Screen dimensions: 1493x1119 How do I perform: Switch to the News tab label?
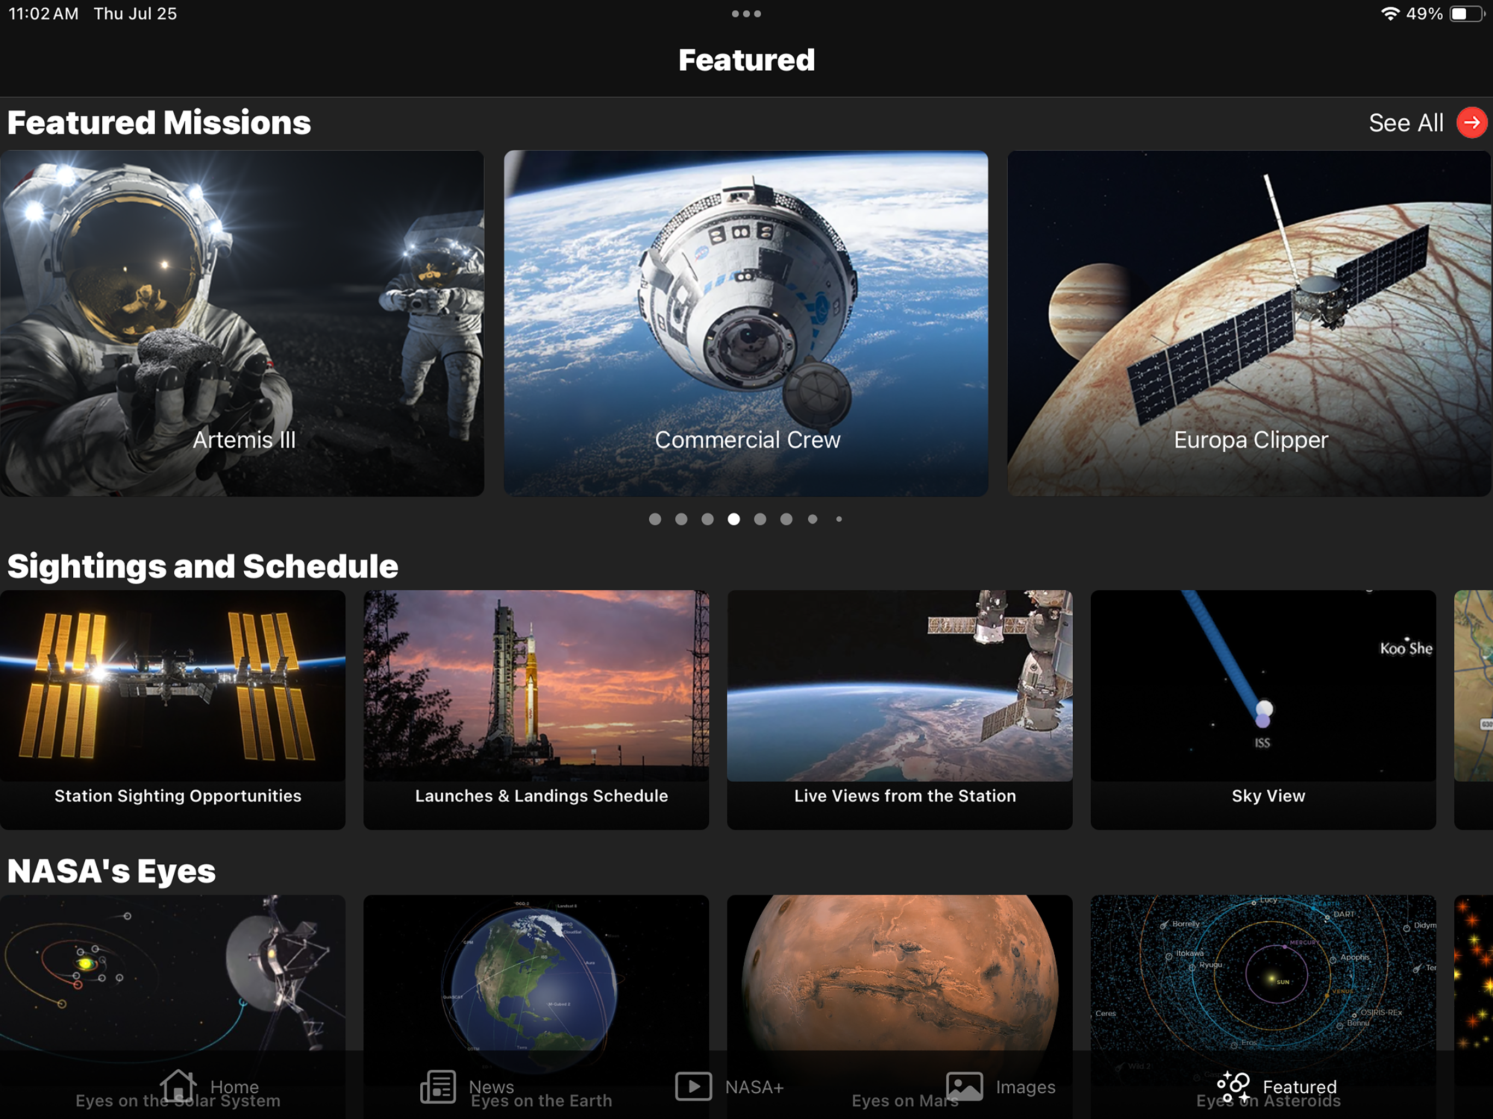[491, 1087]
